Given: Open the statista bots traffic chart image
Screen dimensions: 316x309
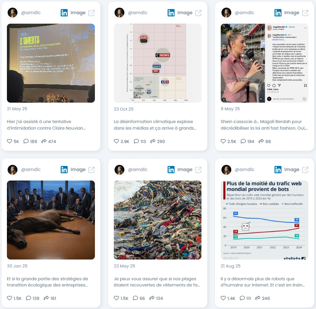Looking at the screenshot, I should point(264,220).
